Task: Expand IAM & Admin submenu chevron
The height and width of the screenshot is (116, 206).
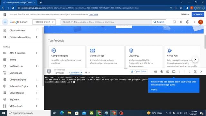Action: click(37, 66)
